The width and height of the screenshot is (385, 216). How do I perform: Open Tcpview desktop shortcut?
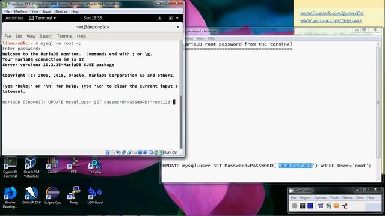(95, 166)
